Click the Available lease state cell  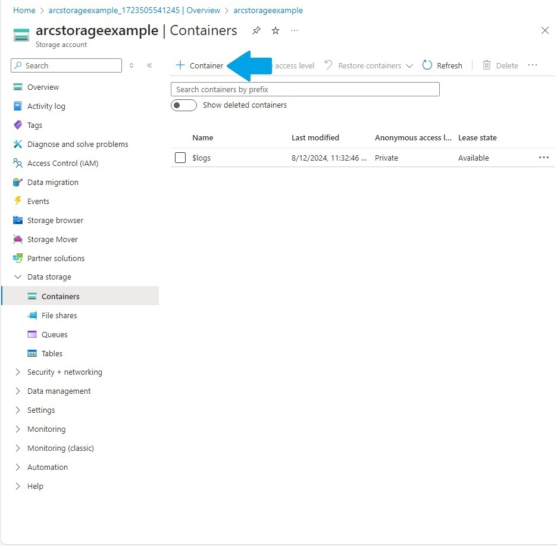coord(474,158)
